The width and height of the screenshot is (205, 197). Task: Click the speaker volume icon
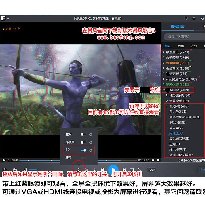[x=25, y=170]
